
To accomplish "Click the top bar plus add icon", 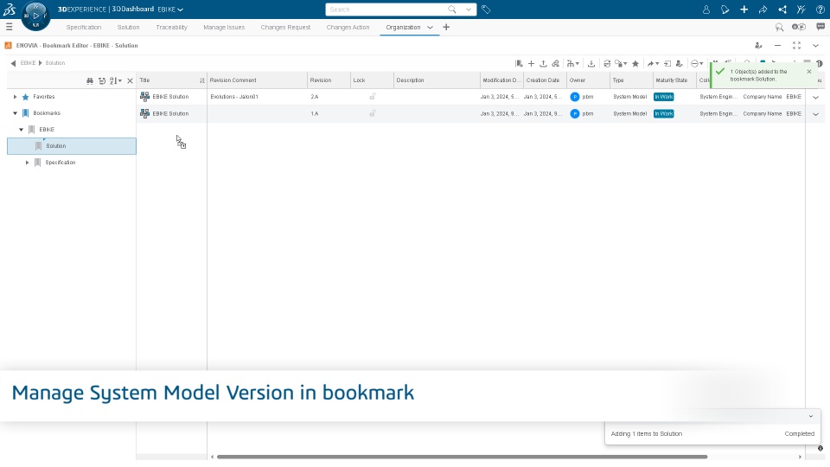I will (x=744, y=10).
